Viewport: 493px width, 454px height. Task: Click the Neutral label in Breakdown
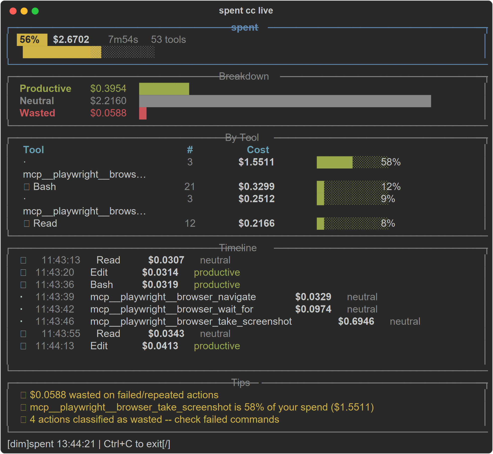click(37, 101)
